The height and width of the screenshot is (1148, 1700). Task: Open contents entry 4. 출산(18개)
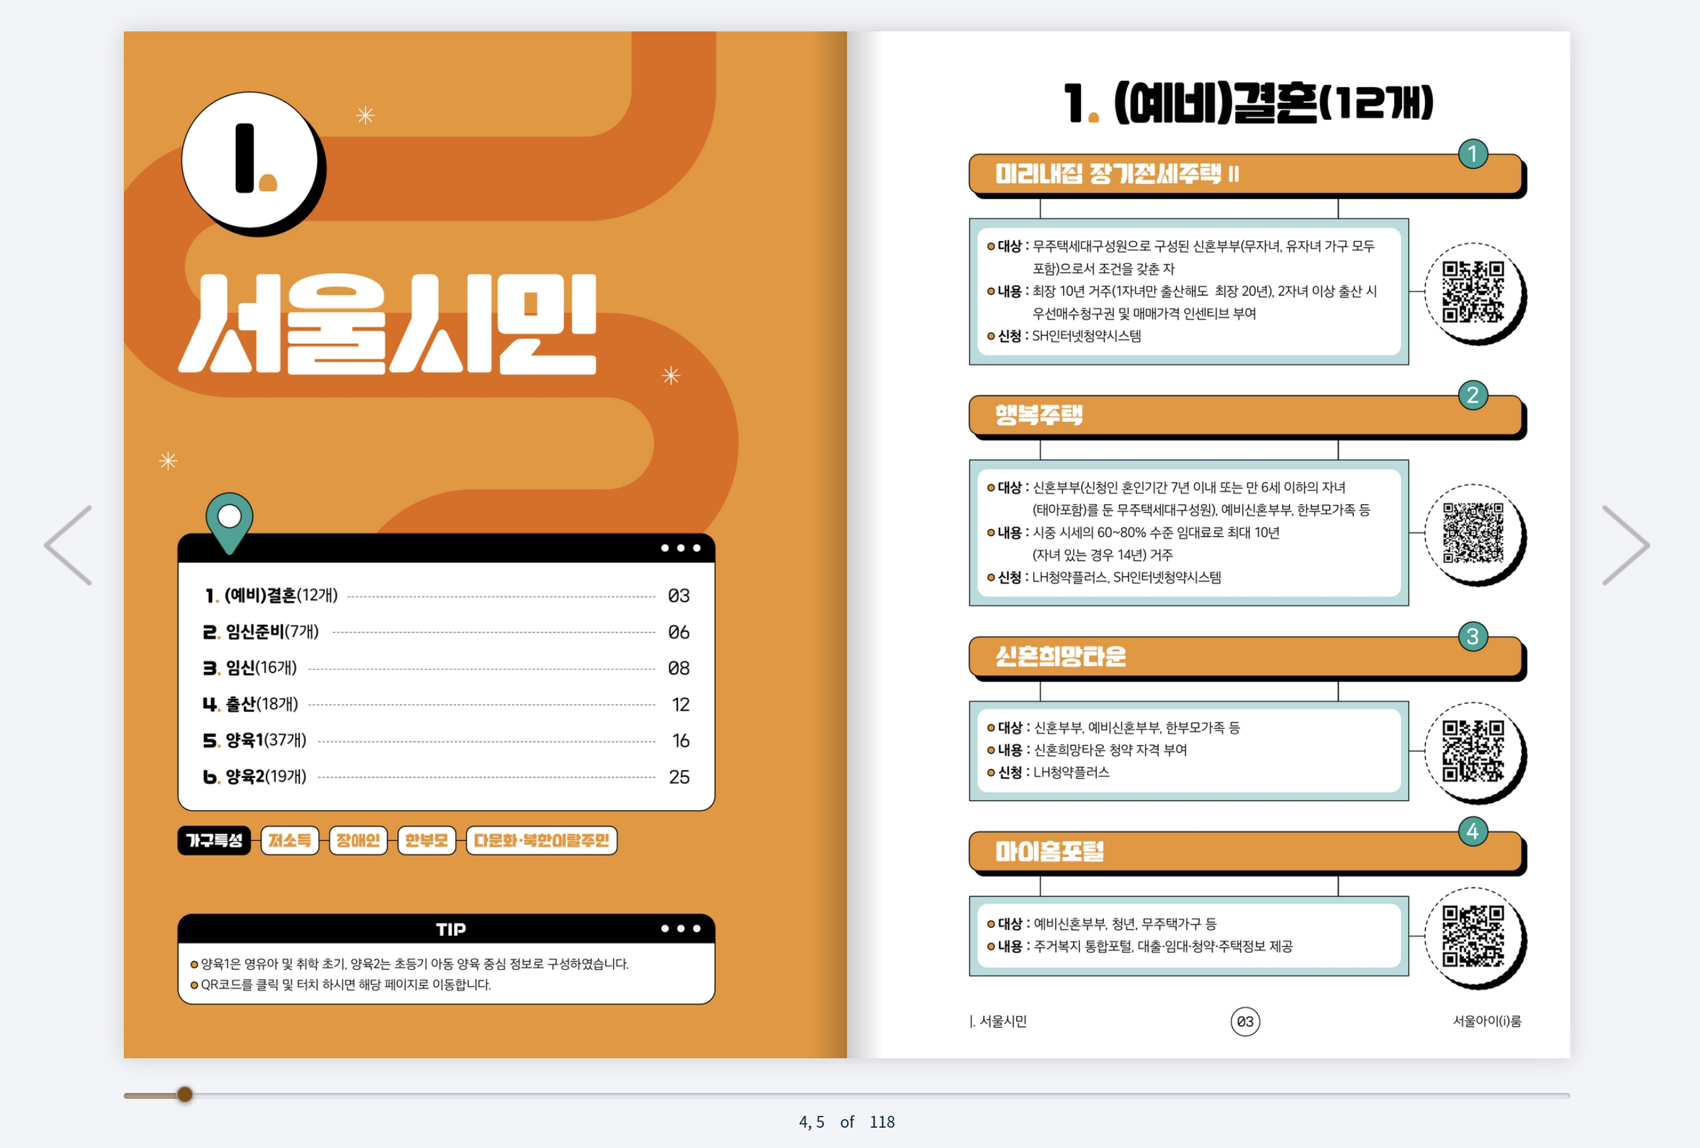click(x=446, y=704)
